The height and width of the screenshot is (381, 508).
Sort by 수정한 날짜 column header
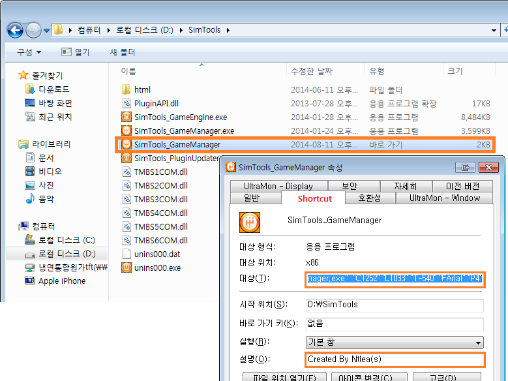point(311,71)
